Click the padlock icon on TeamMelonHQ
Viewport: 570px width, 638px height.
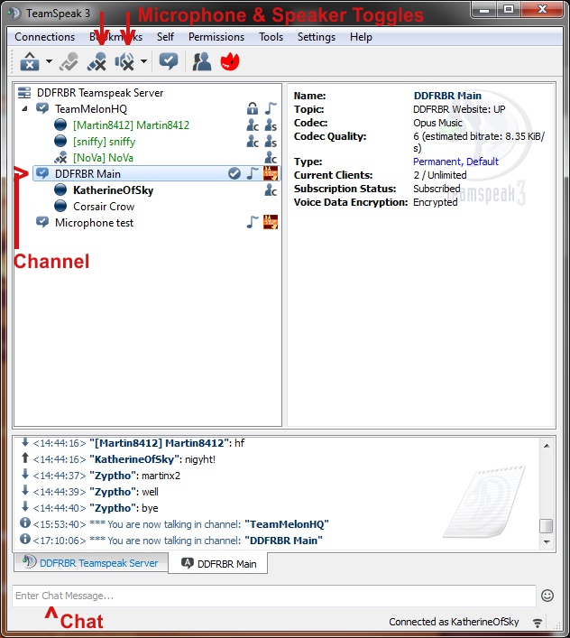pyautogui.click(x=253, y=108)
